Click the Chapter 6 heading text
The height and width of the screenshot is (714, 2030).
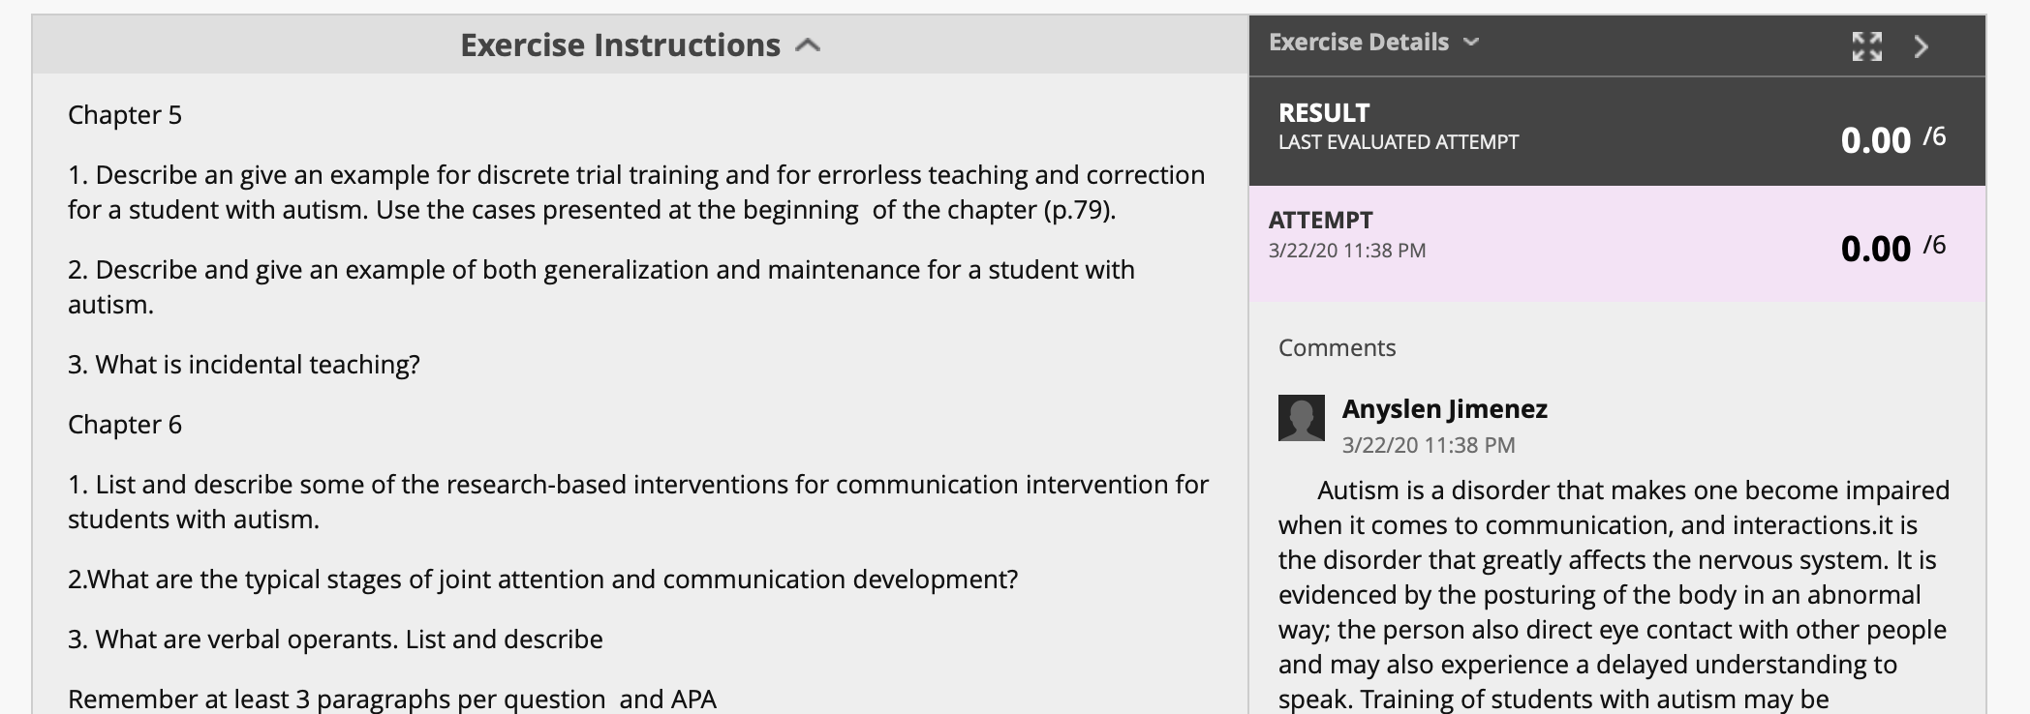pos(125,425)
